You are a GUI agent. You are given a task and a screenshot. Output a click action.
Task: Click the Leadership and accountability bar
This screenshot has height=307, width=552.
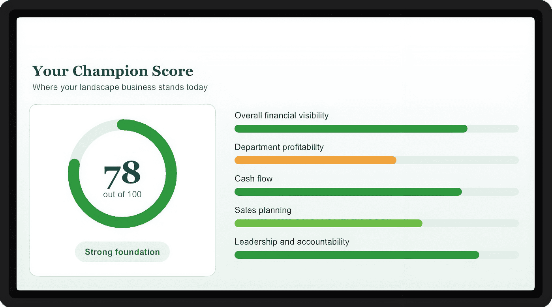376,255
